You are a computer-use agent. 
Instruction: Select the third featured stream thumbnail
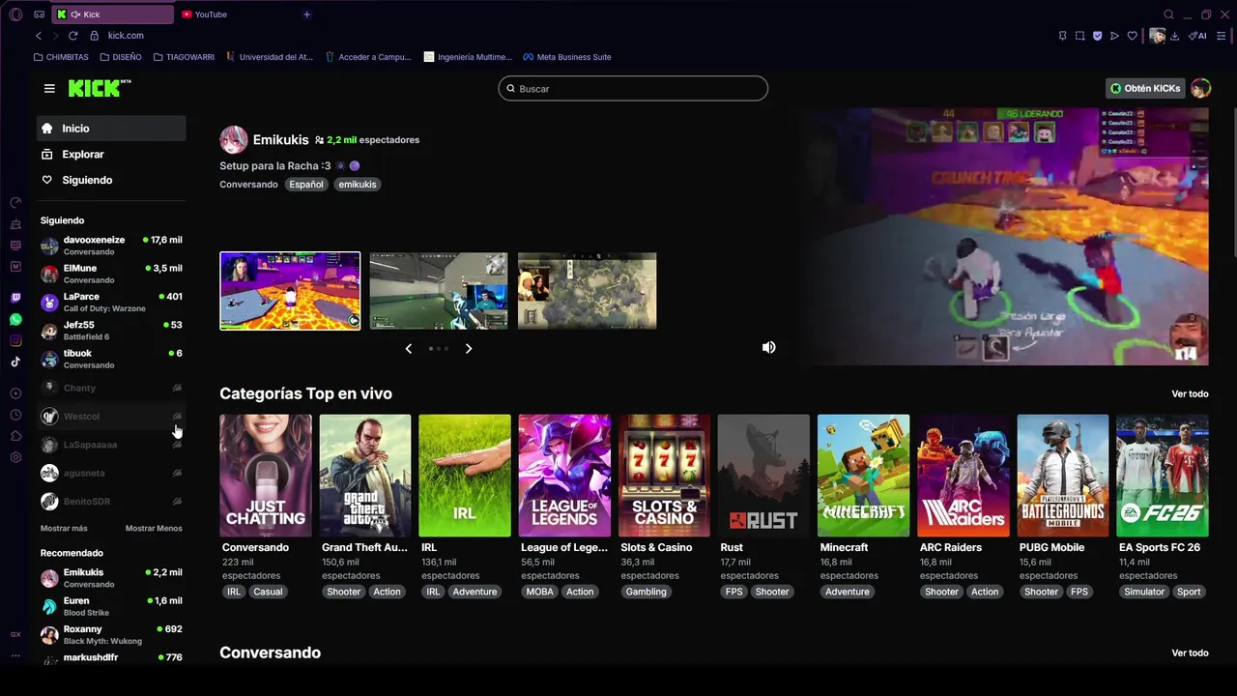(587, 291)
